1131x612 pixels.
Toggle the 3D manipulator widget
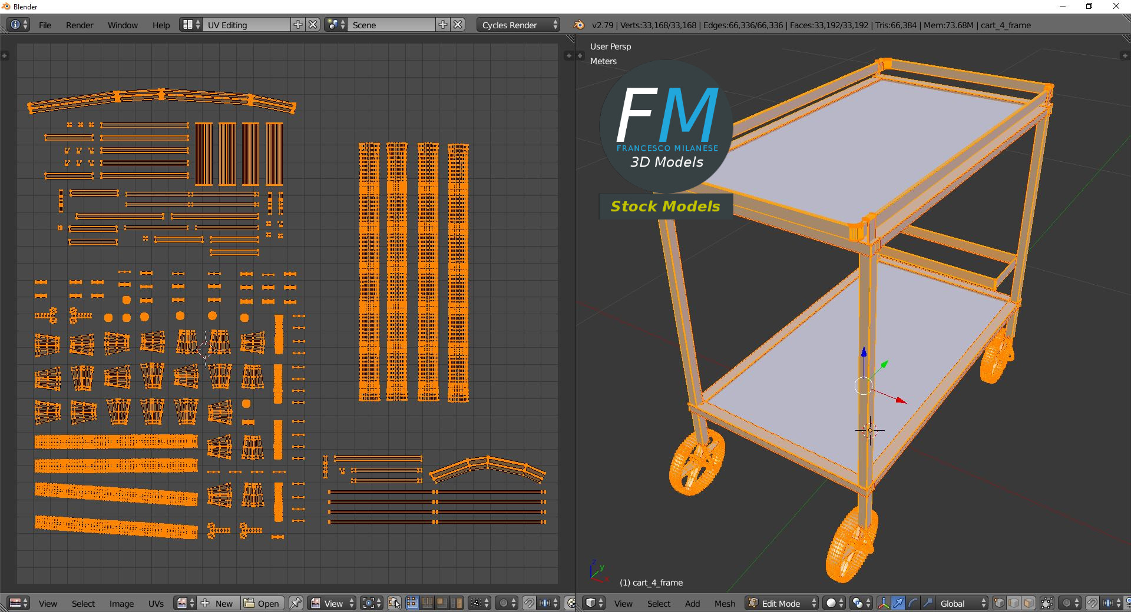pyautogui.click(x=884, y=603)
